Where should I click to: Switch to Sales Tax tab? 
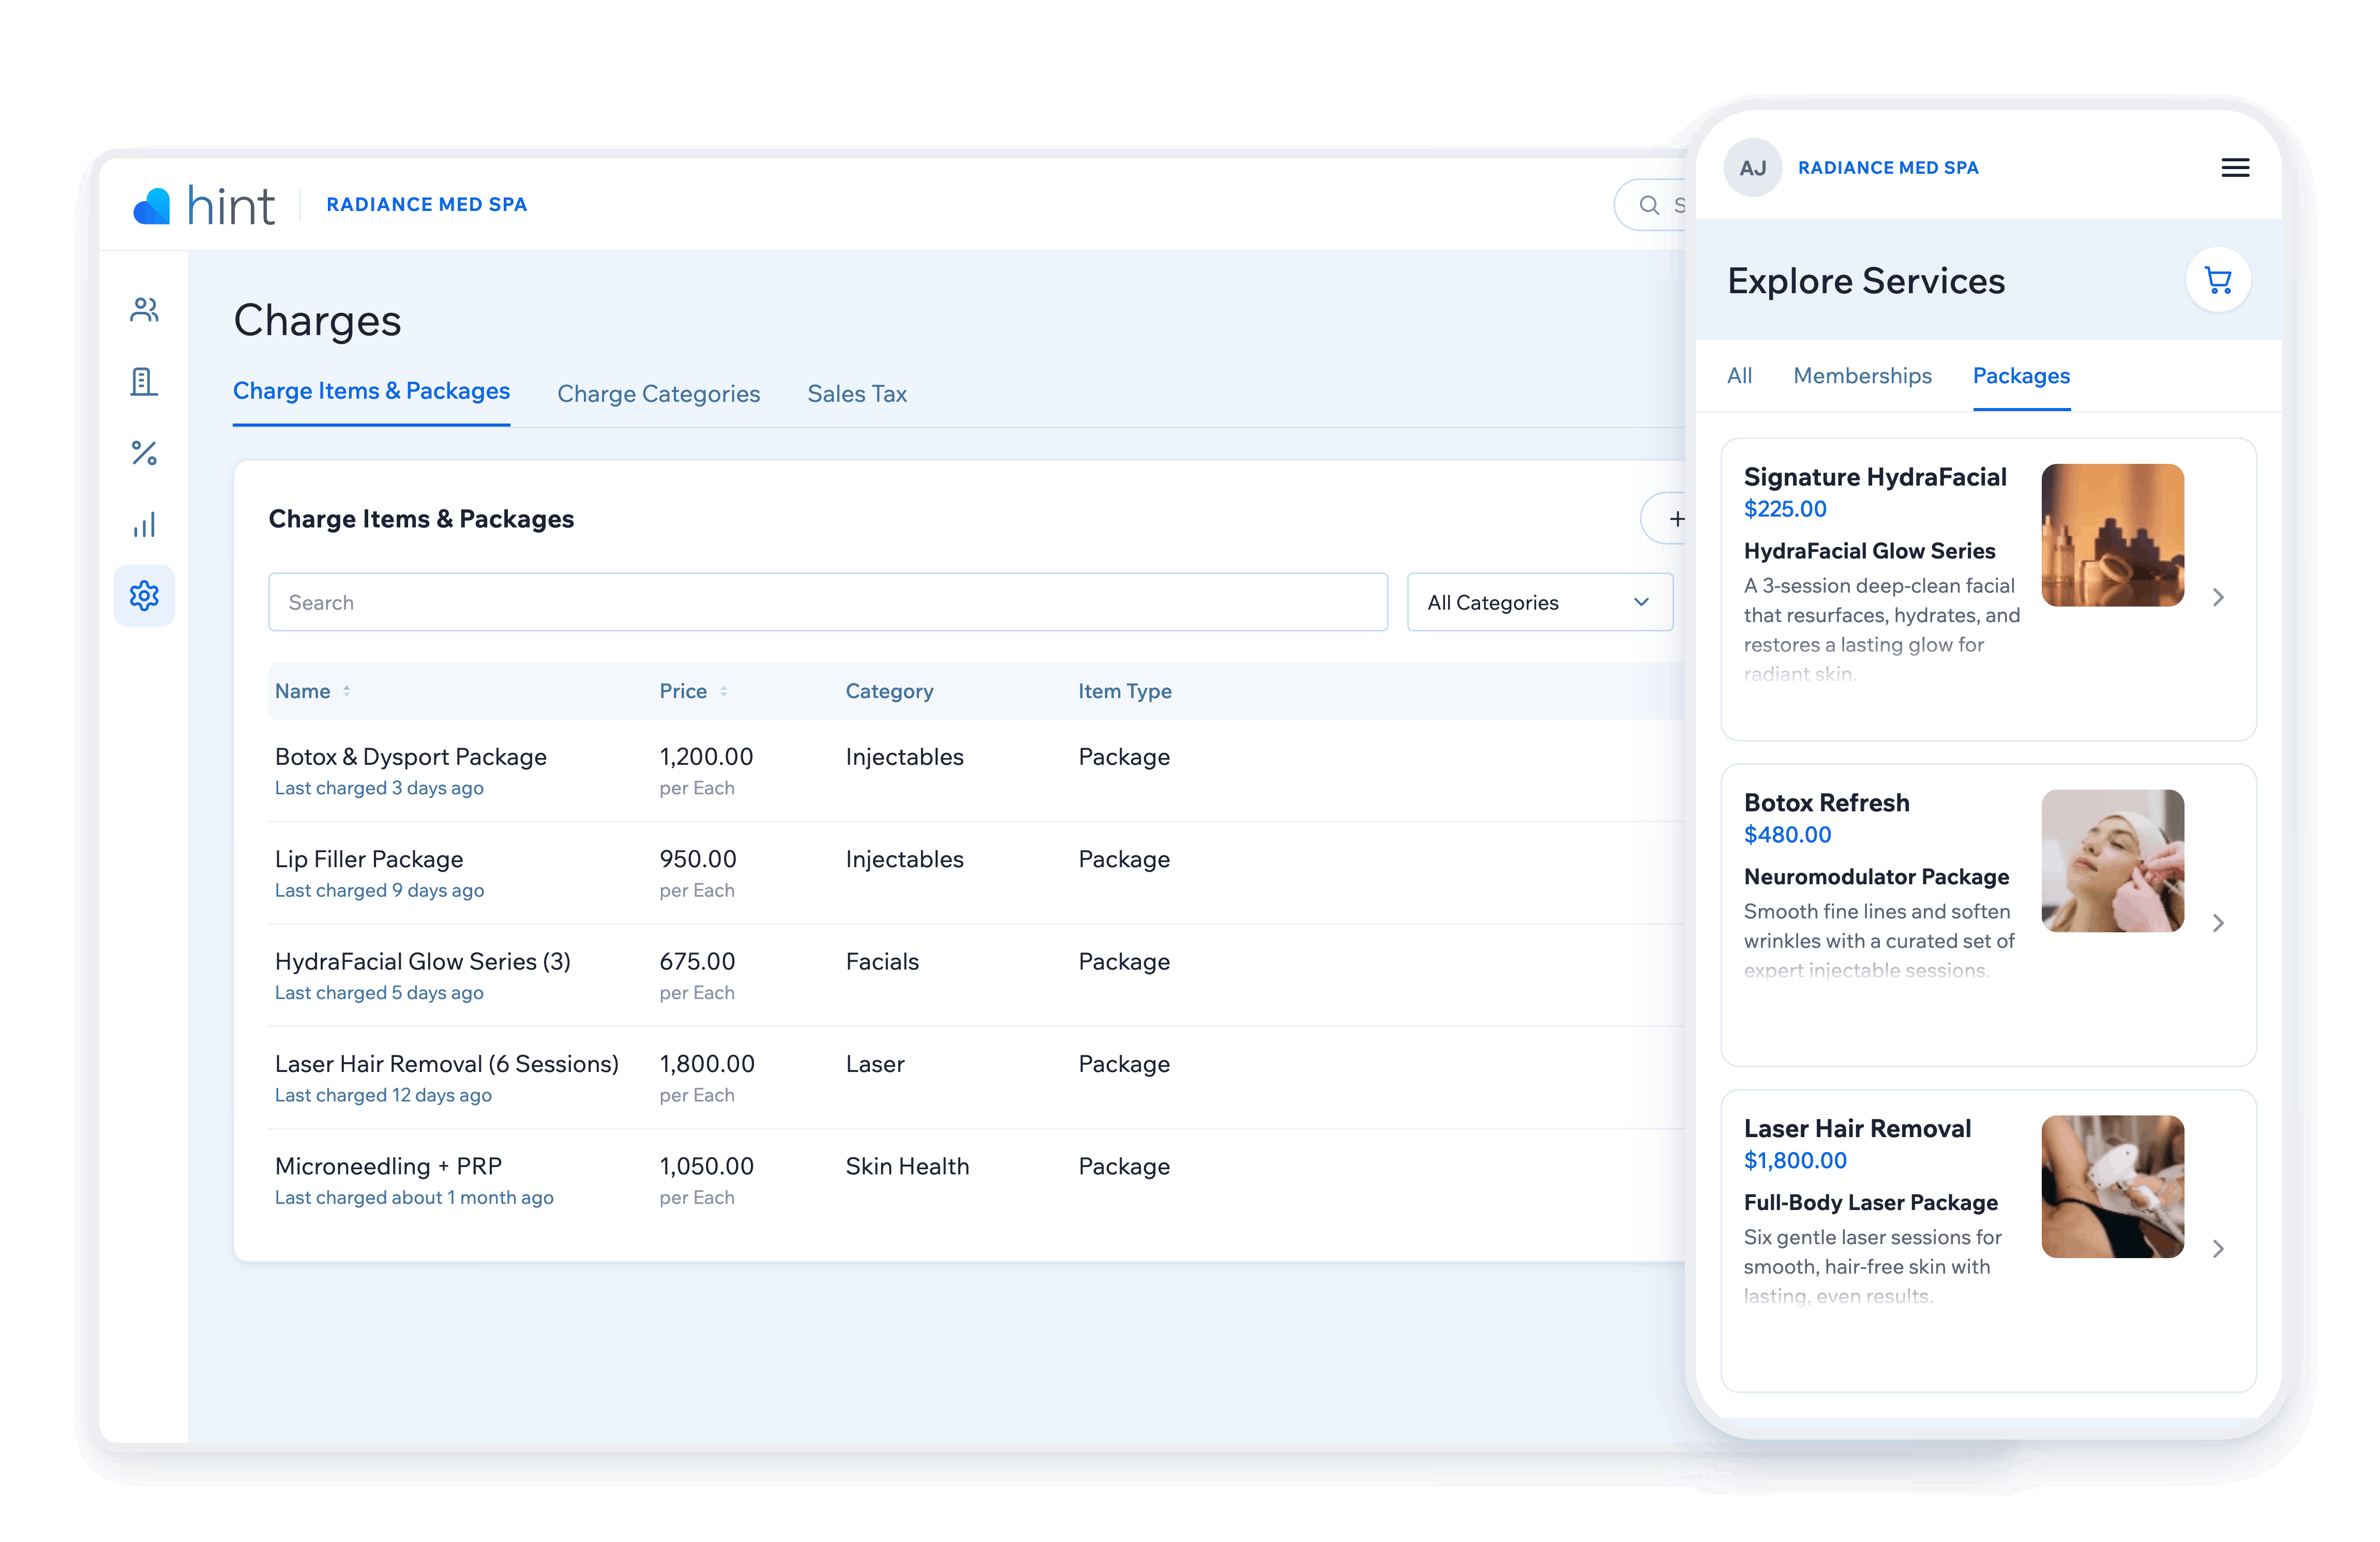point(857,394)
